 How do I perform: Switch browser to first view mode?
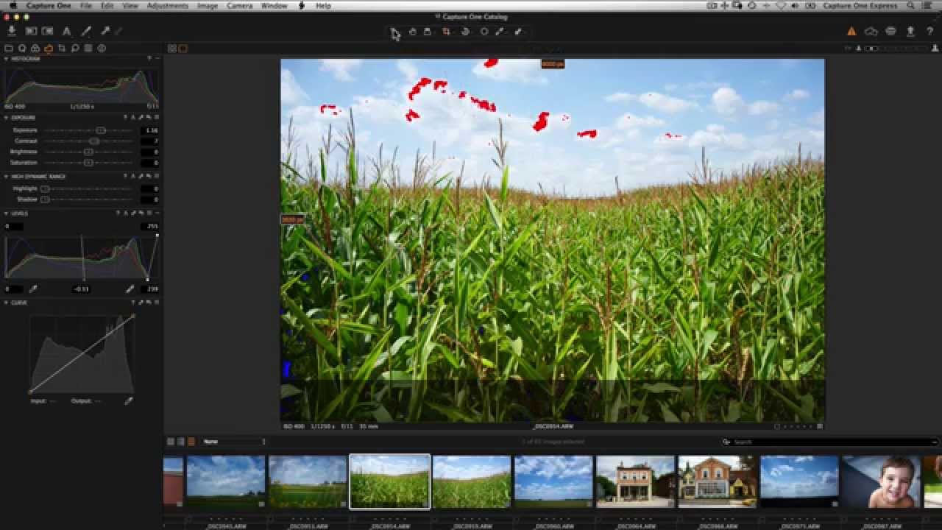pyautogui.click(x=171, y=442)
